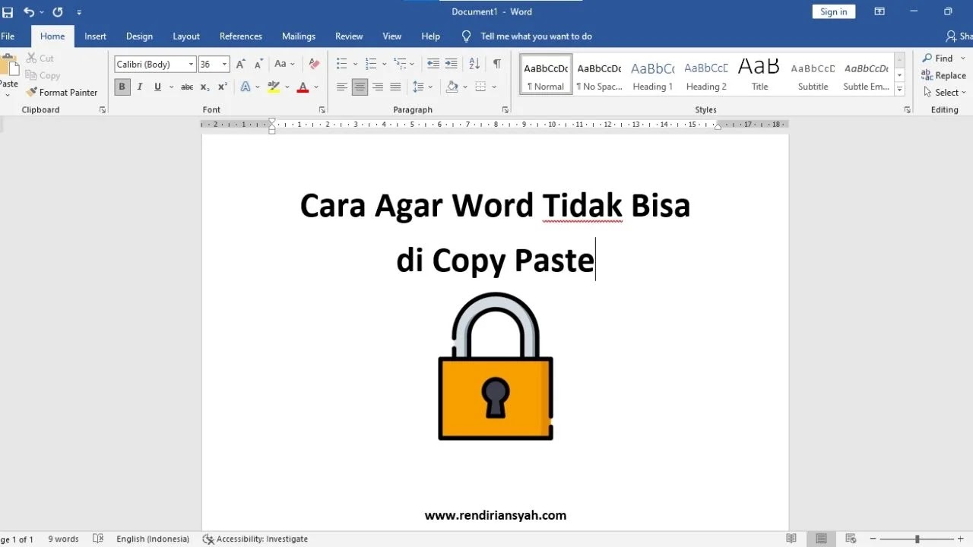Toggle Underline formatting

(157, 87)
